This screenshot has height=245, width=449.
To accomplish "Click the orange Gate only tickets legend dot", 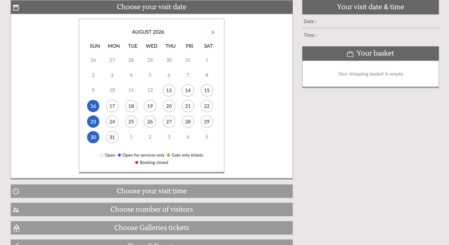I will click(168, 155).
